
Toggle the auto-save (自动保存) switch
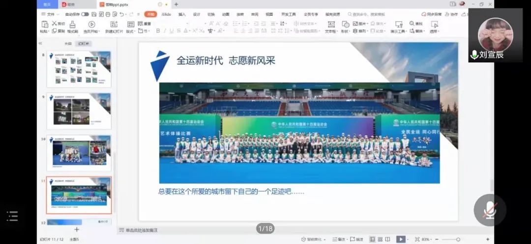(x=85, y=14)
